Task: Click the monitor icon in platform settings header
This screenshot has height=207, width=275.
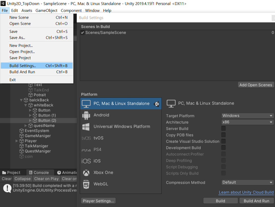Action: (171, 103)
